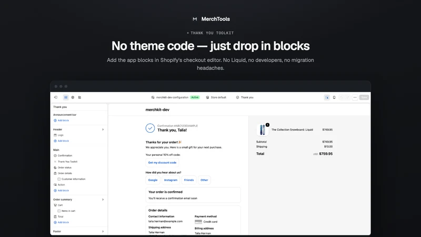Click the Thank you, Talia! heading
Viewport: 421px width, 237px height.
[x=172, y=130]
